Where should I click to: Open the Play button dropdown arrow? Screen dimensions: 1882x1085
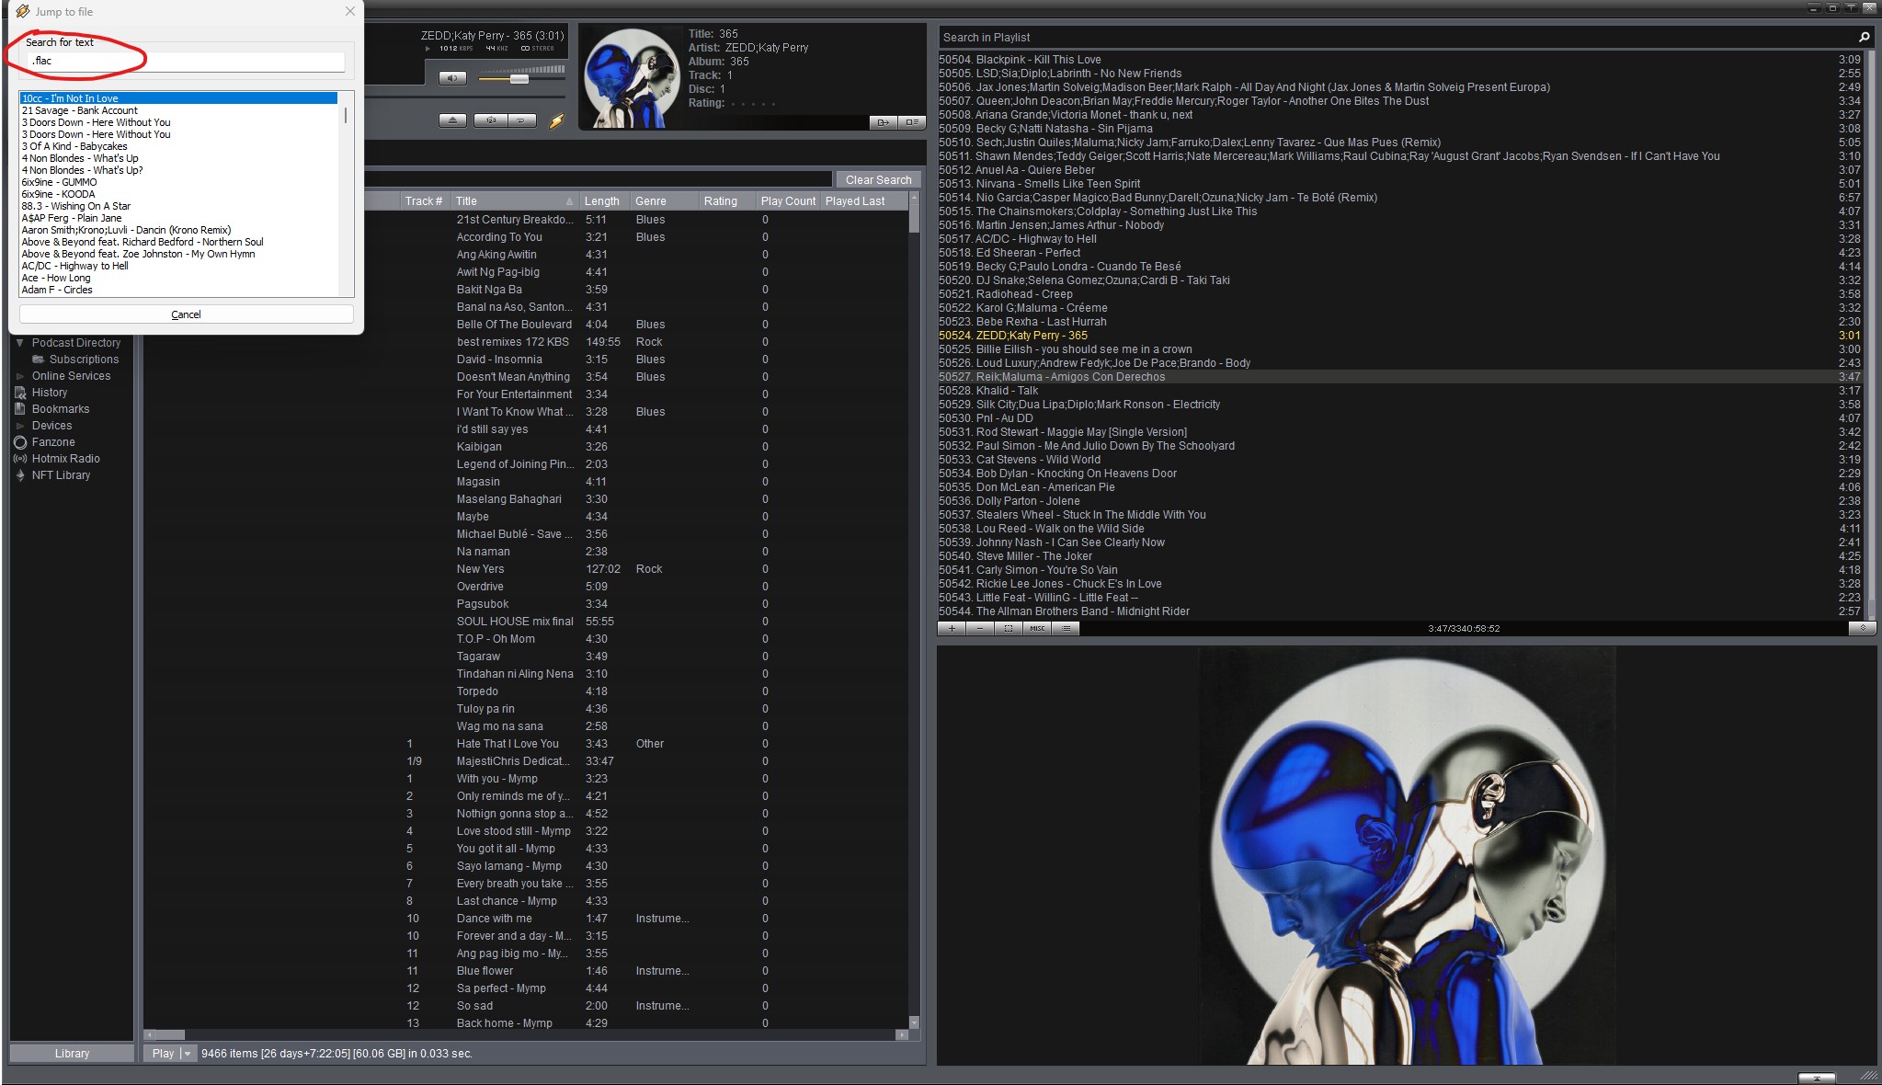pos(188,1054)
